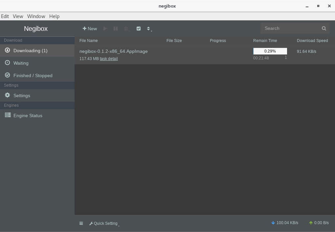Open the sort order dropdown
Image resolution: width=335 pixels, height=232 pixels.
[149, 29]
